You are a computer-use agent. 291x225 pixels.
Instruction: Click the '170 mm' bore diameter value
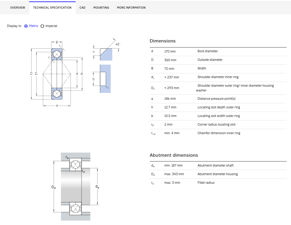(170, 51)
